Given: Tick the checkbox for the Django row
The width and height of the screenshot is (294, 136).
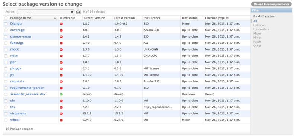Looking at the screenshot, I should [x=6, y=24].
